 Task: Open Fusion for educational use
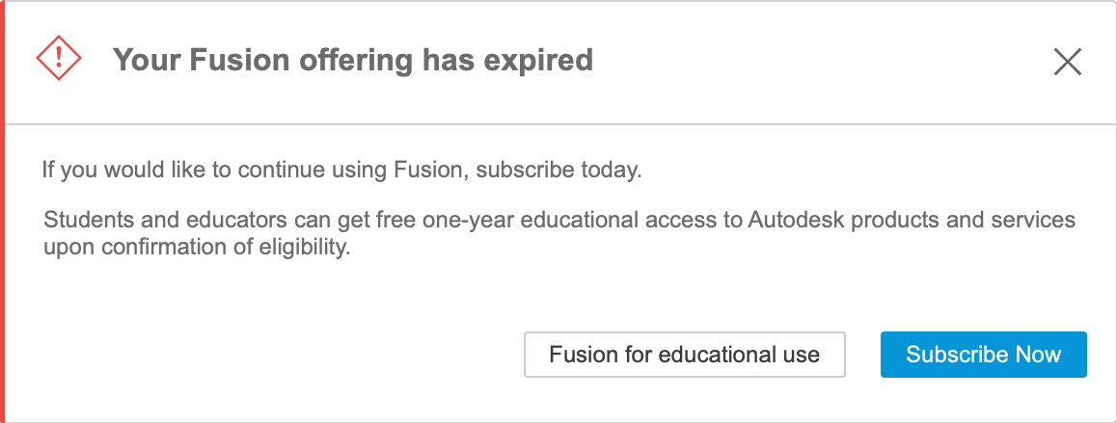(684, 355)
